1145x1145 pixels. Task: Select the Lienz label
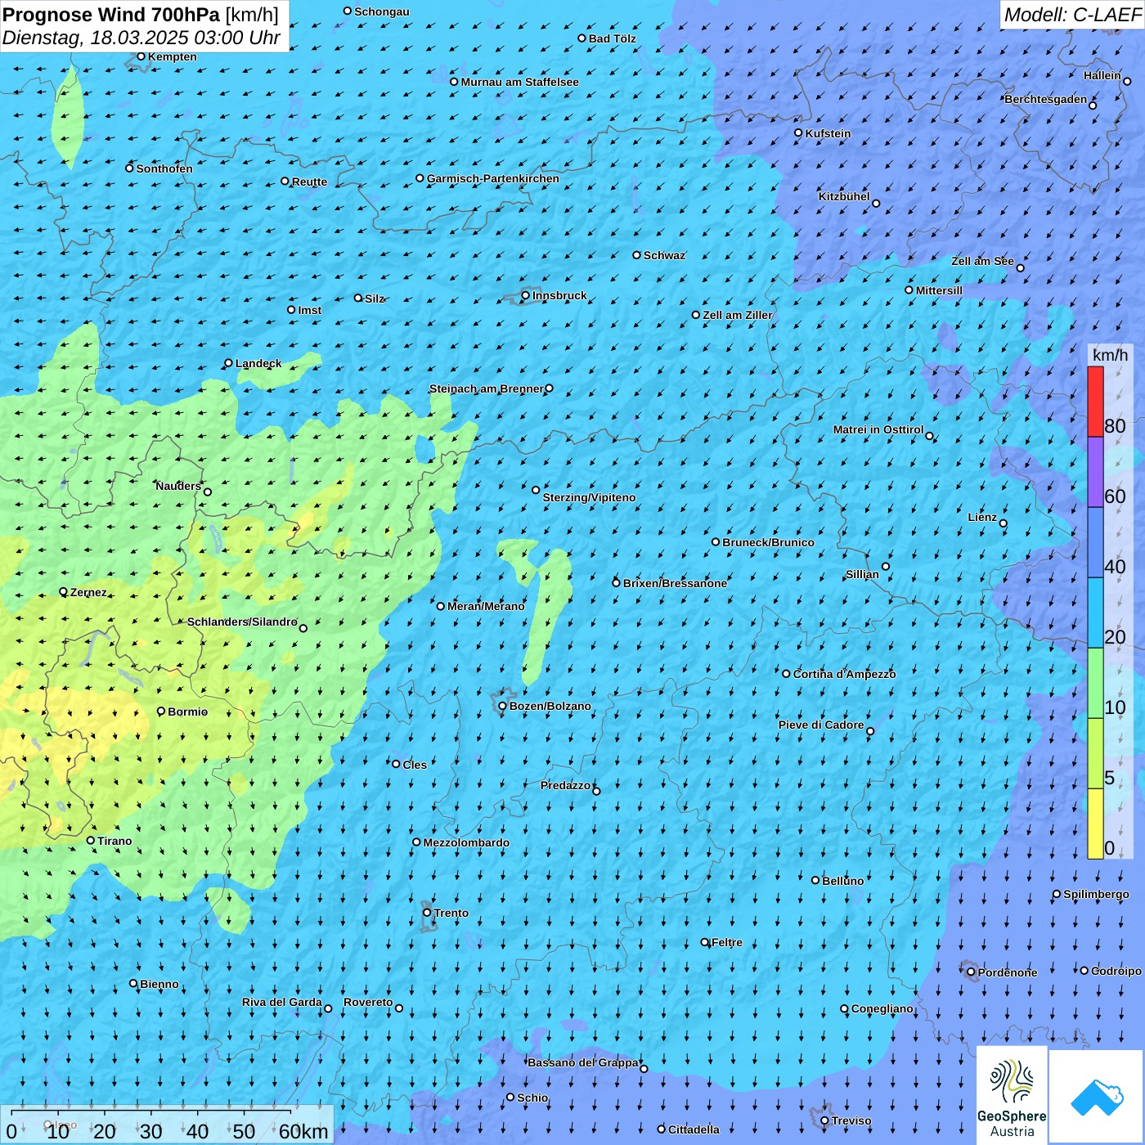point(982,517)
